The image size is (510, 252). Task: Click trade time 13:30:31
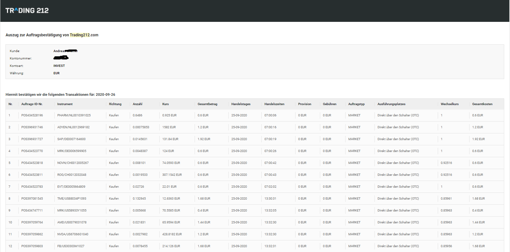270,199
